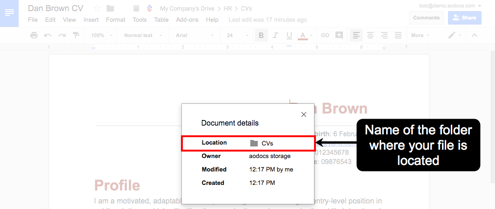The width and height of the screenshot is (495, 209).
Task: Click the right indent marker on ruler
Action: click(384, 48)
